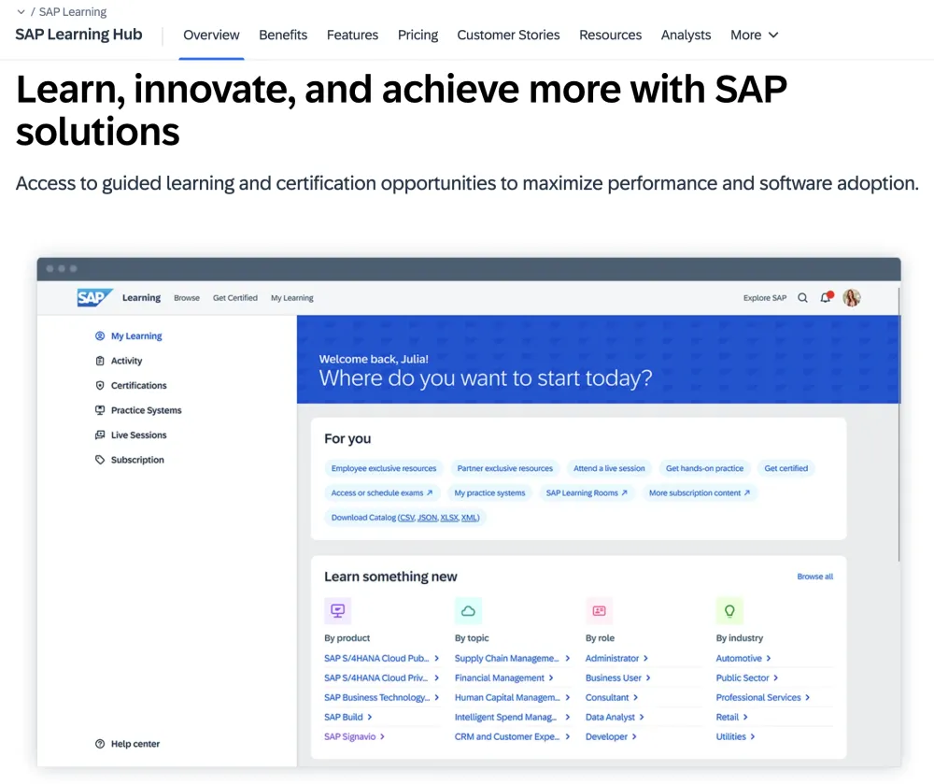Screen dimensions: 934x784
Task: Select Certifications in the sidebar
Action: tap(138, 385)
